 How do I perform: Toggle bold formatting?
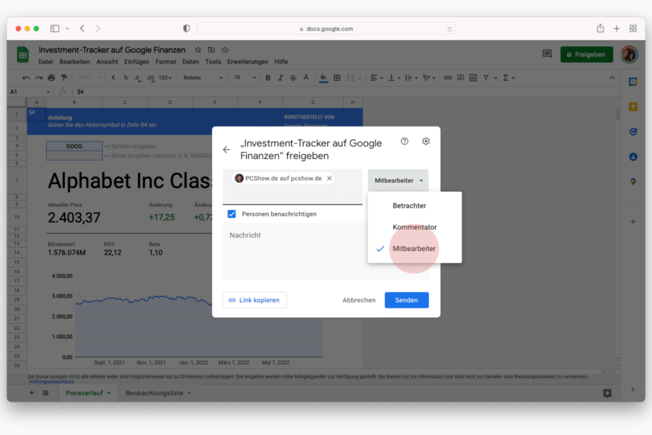(x=268, y=78)
